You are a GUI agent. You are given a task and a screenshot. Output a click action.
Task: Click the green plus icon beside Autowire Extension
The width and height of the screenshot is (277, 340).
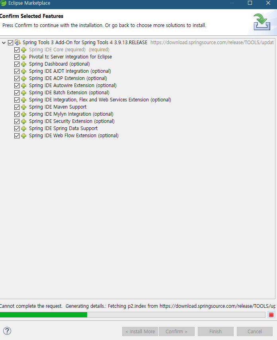point(23,85)
